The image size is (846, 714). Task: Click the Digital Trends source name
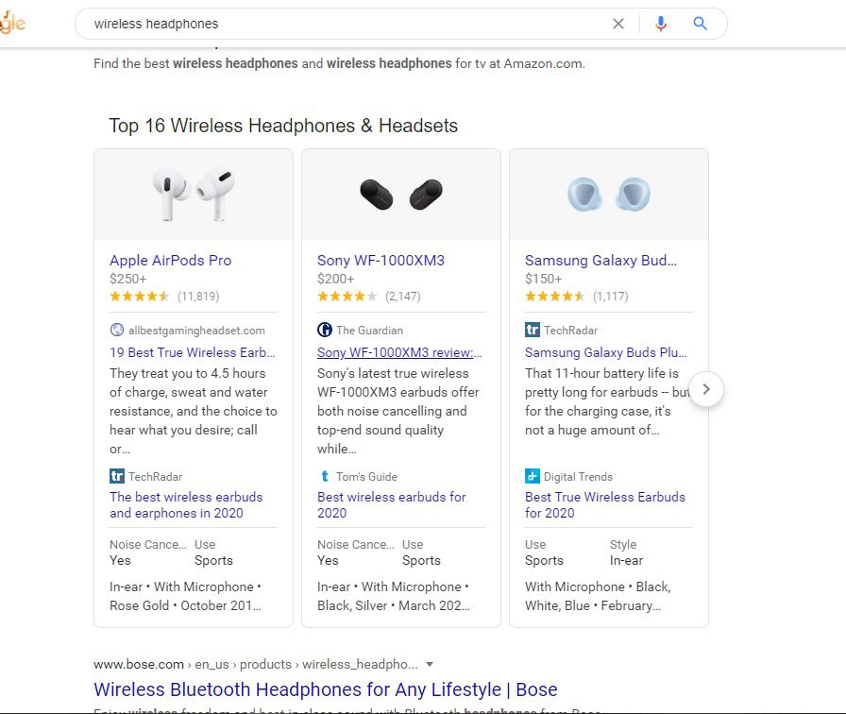(x=578, y=477)
